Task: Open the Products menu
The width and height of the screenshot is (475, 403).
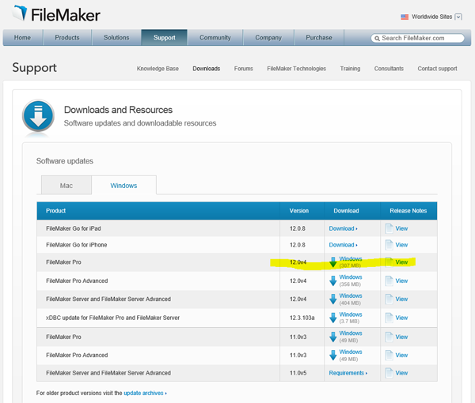Action: [66, 37]
